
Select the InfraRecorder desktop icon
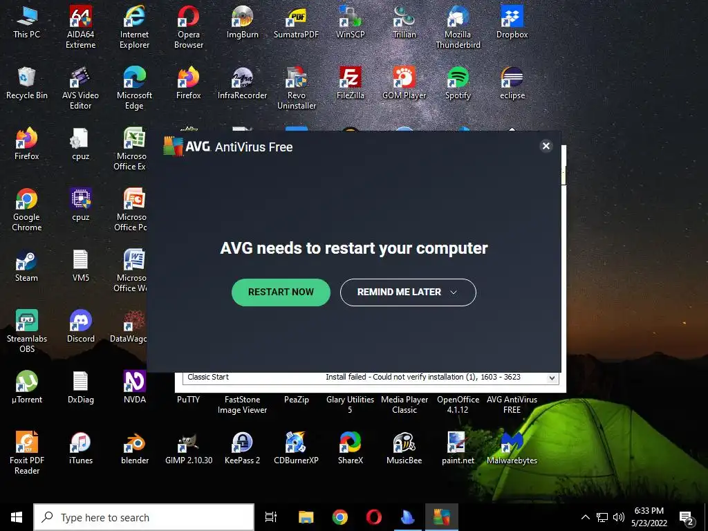(x=243, y=84)
